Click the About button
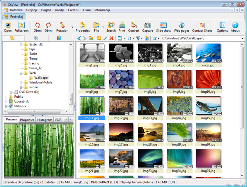247x187 pixels. [x=235, y=27]
